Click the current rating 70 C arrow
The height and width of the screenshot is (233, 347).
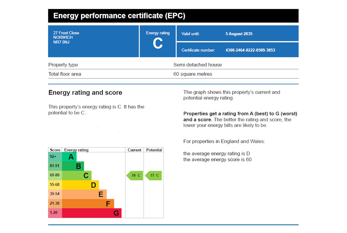pyautogui.click(x=135, y=175)
